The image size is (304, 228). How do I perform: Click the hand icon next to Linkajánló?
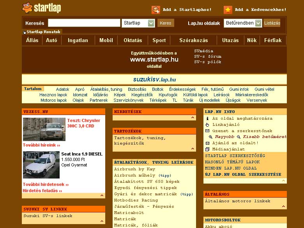[207, 125]
